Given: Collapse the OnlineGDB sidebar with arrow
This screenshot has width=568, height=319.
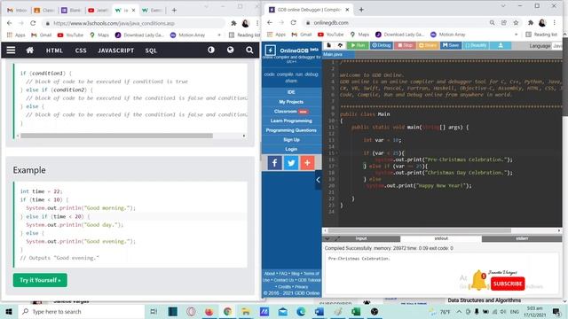Looking at the screenshot, I should 318,180.
